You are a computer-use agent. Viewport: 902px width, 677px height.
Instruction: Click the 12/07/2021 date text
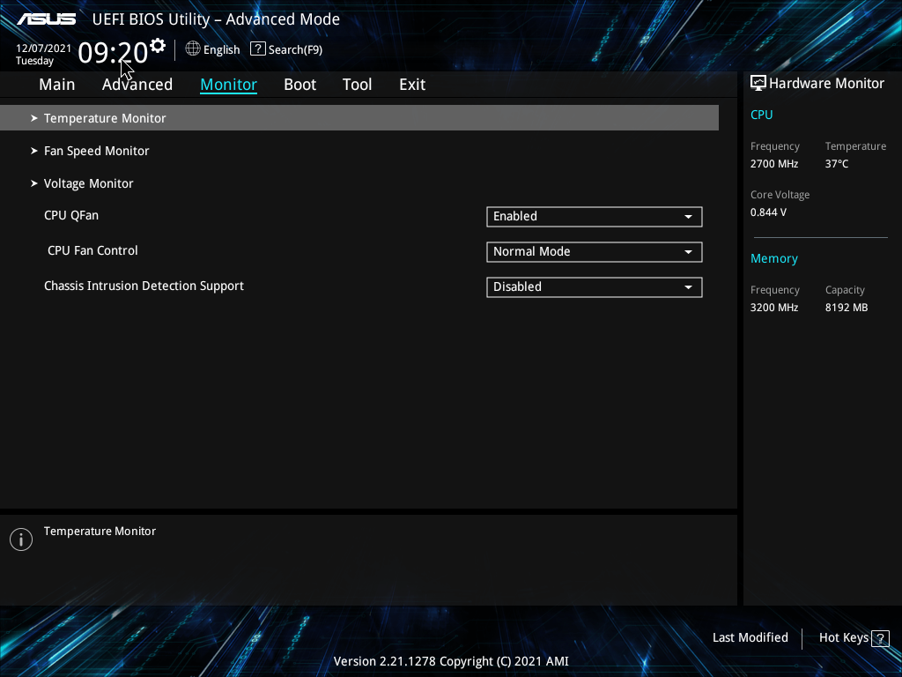coord(44,48)
